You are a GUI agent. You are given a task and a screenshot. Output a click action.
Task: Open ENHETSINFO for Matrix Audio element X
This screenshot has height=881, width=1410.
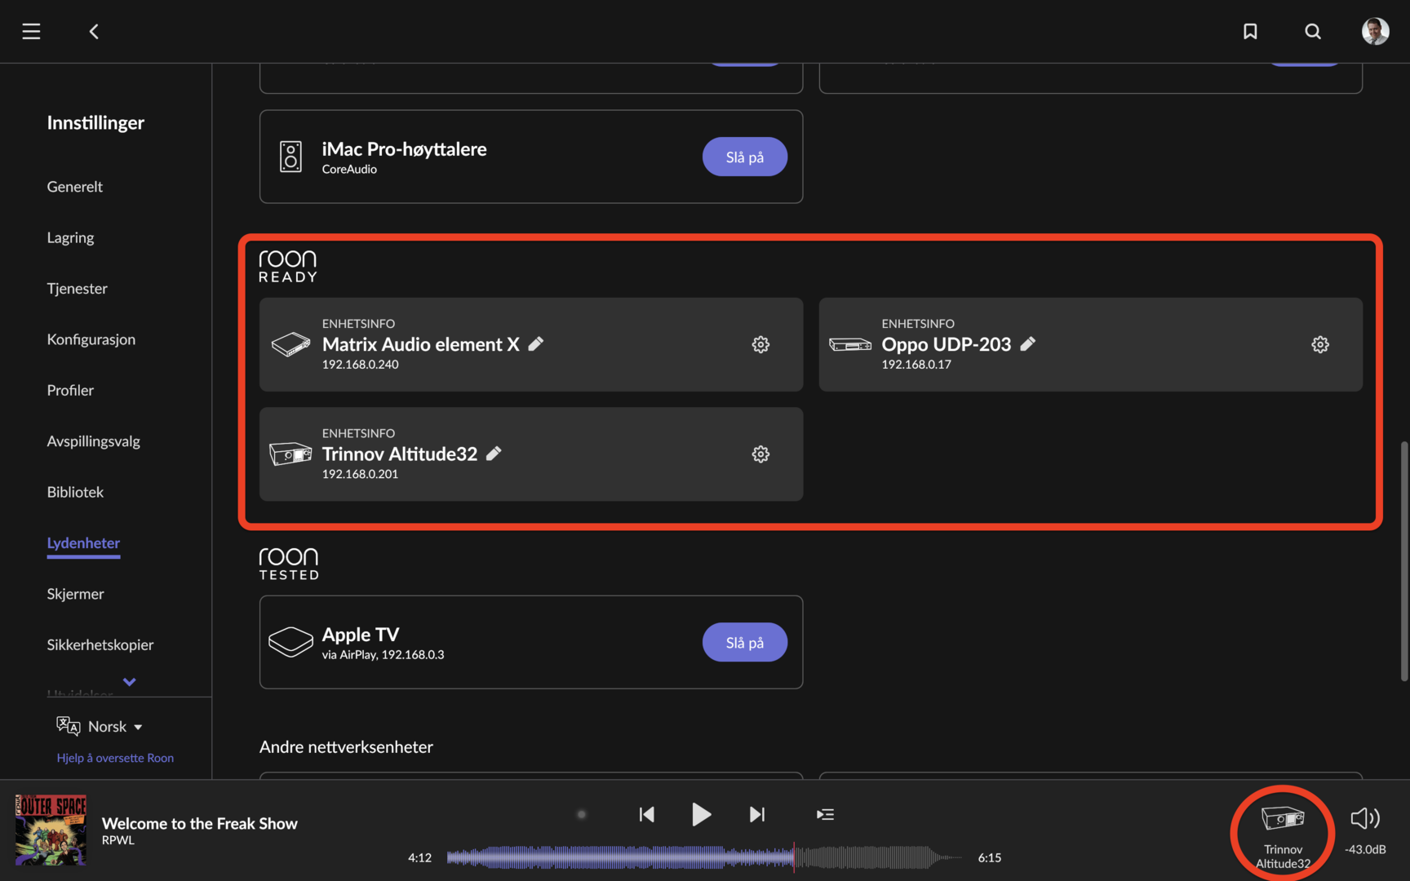[x=358, y=323]
